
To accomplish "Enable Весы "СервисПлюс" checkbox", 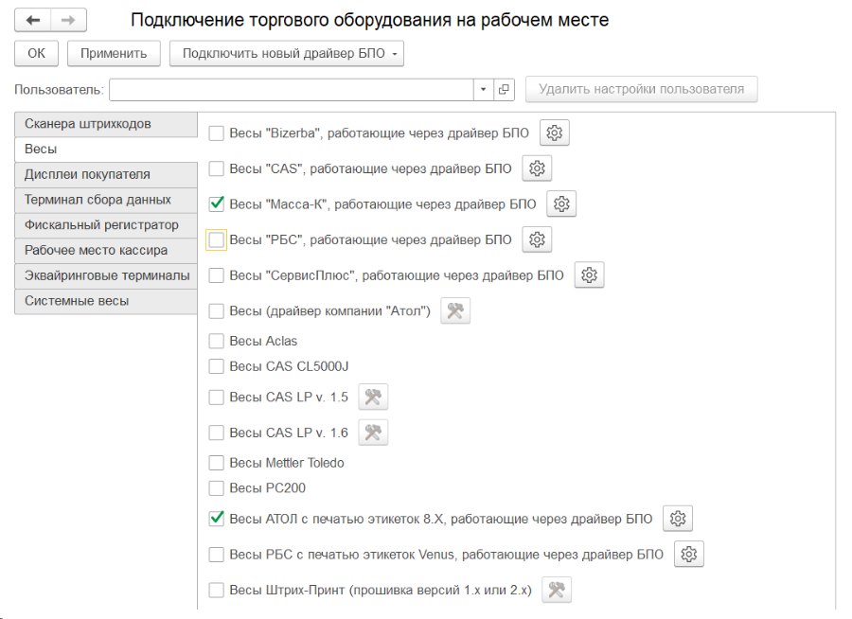I will click(216, 275).
